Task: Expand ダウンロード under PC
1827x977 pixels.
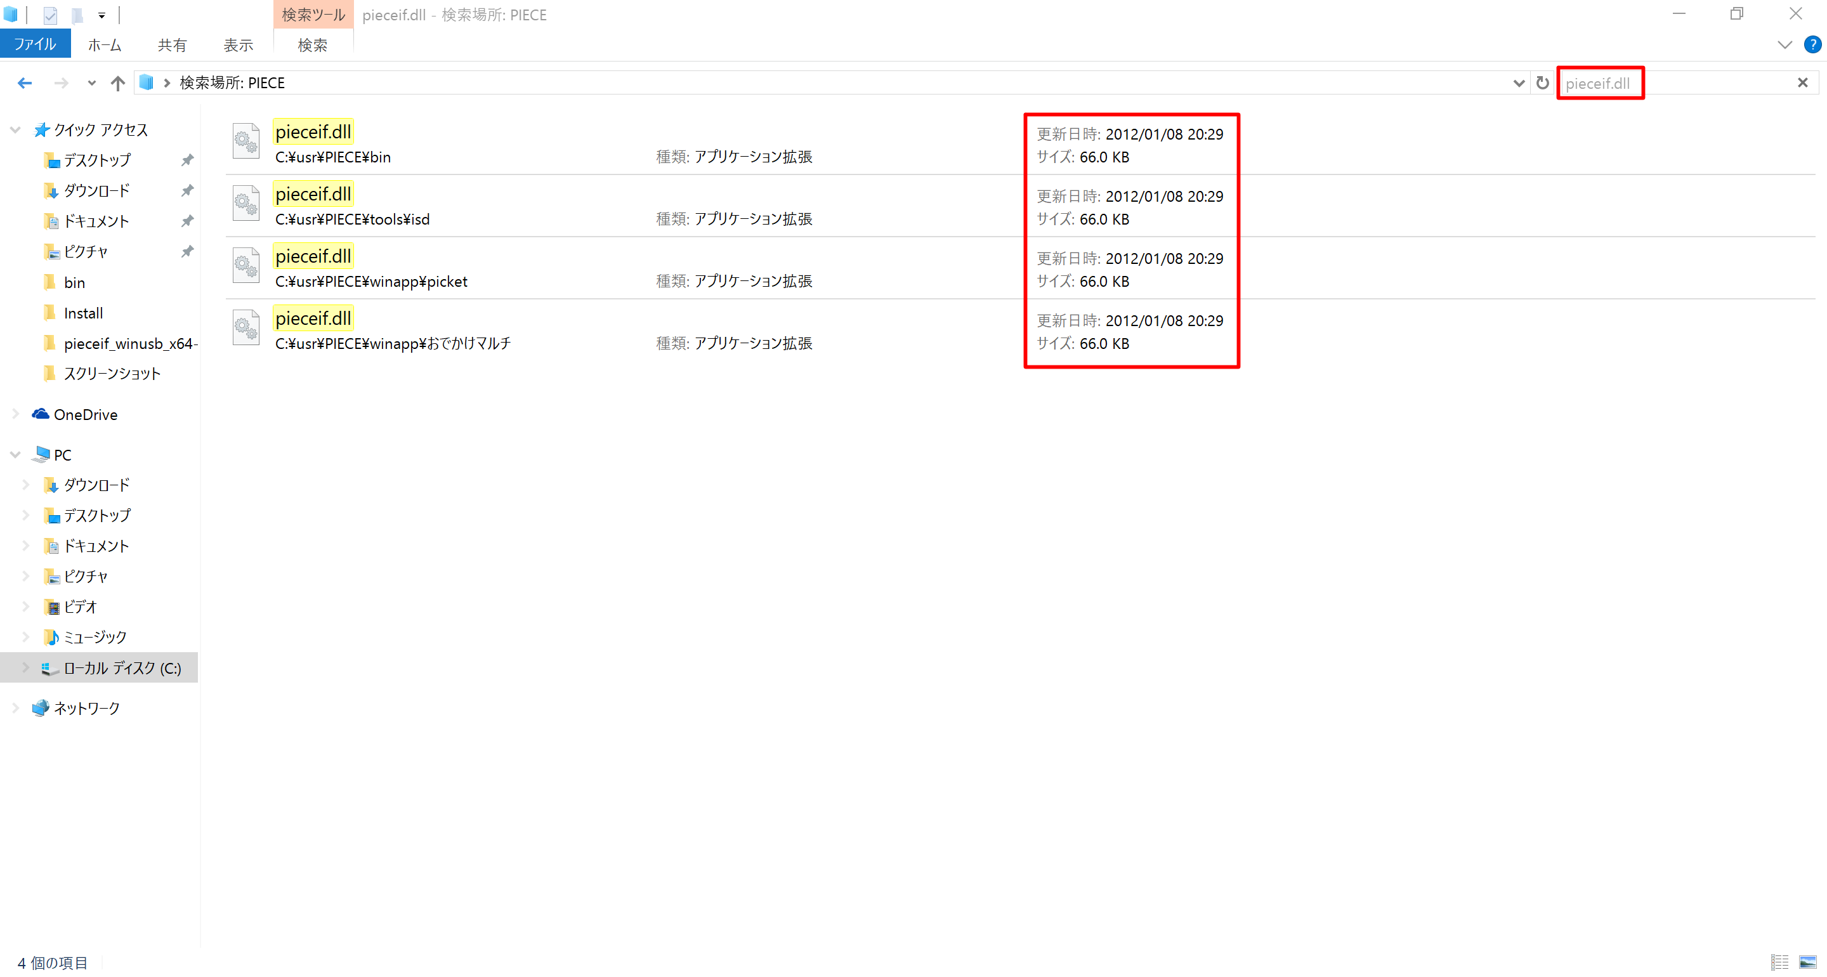Action: coord(25,485)
